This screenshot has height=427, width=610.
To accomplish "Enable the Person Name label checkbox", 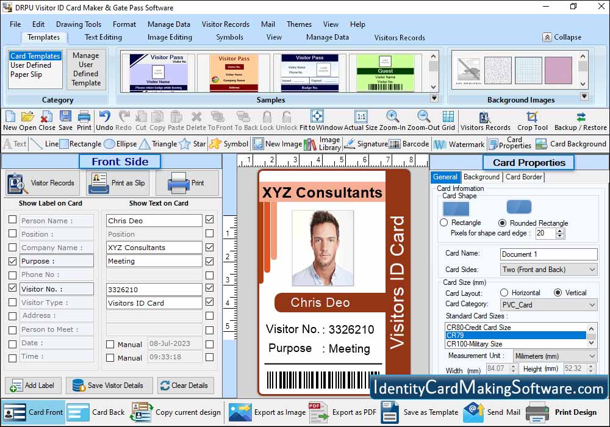I will [x=12, y=220].
